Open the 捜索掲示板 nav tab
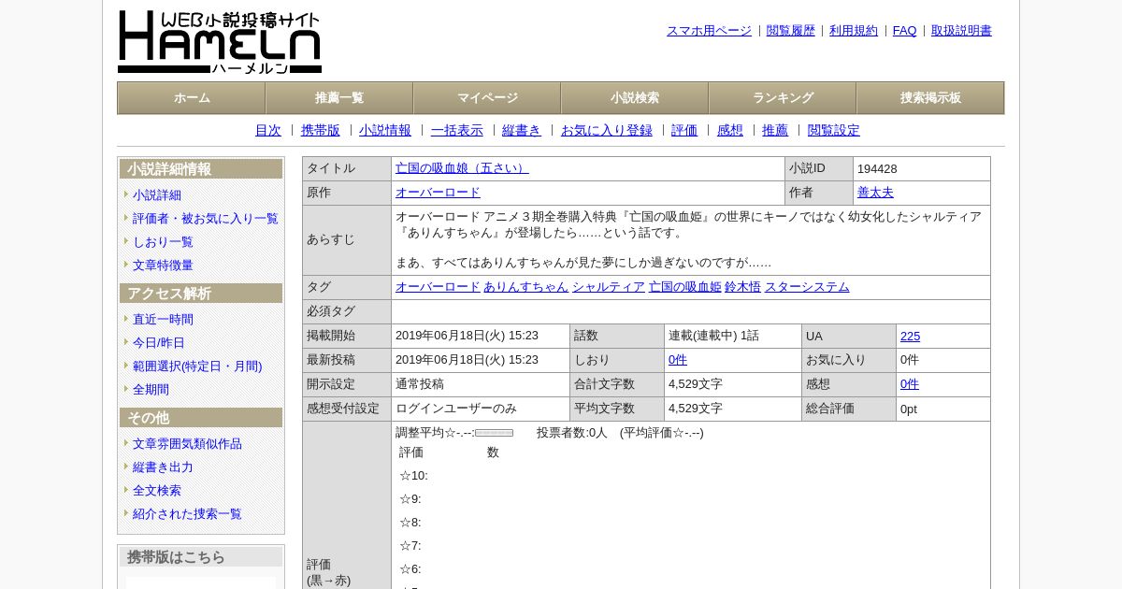1122x589 pixels. click(930, 98)
